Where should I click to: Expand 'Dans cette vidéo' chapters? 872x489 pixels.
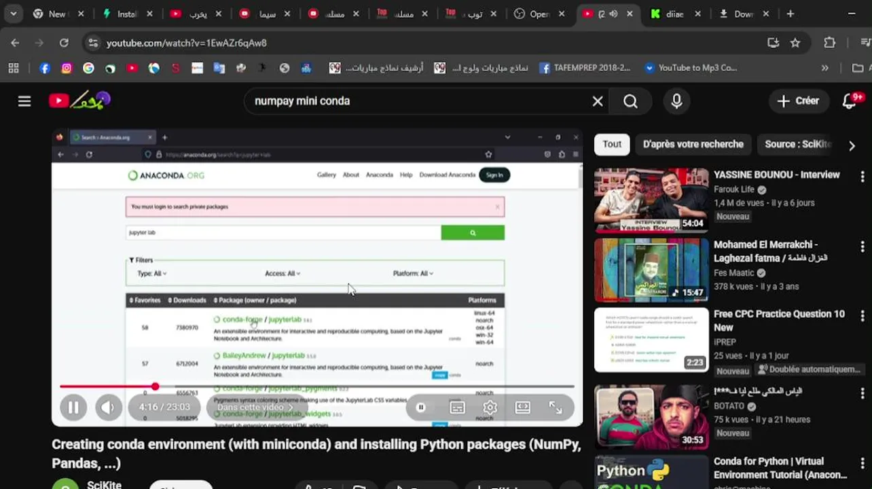pos(256,407)
